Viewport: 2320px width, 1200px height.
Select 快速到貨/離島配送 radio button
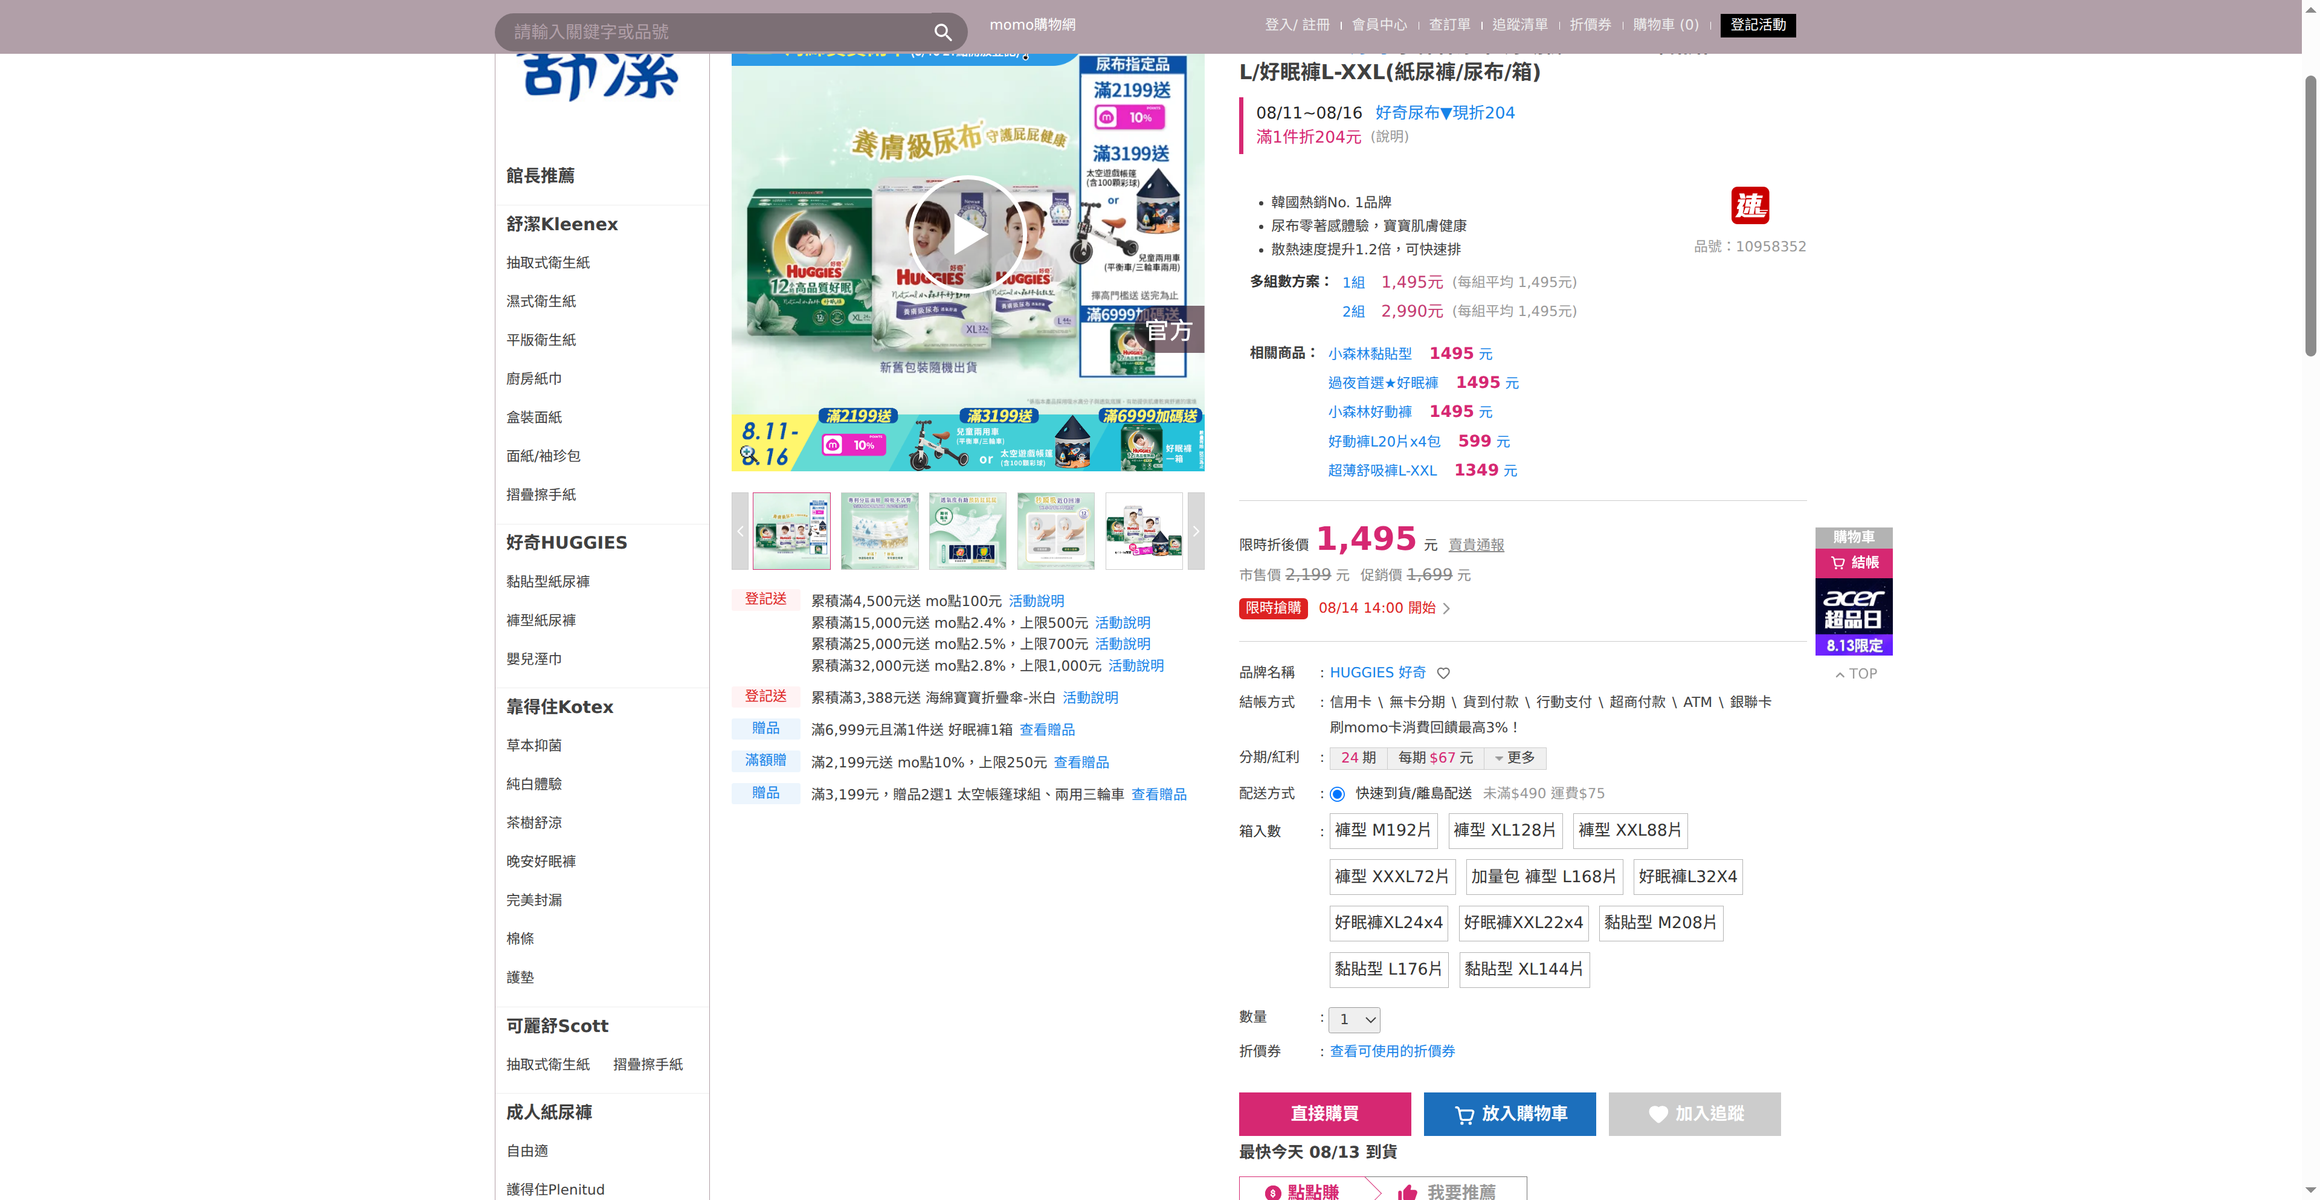coord(1338,794)
